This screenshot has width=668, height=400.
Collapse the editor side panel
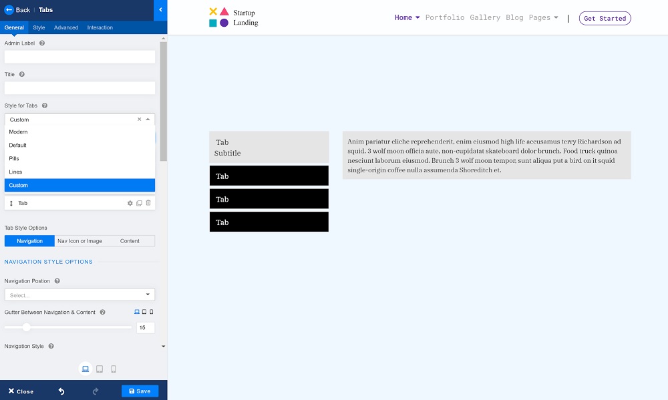(160, 10)
